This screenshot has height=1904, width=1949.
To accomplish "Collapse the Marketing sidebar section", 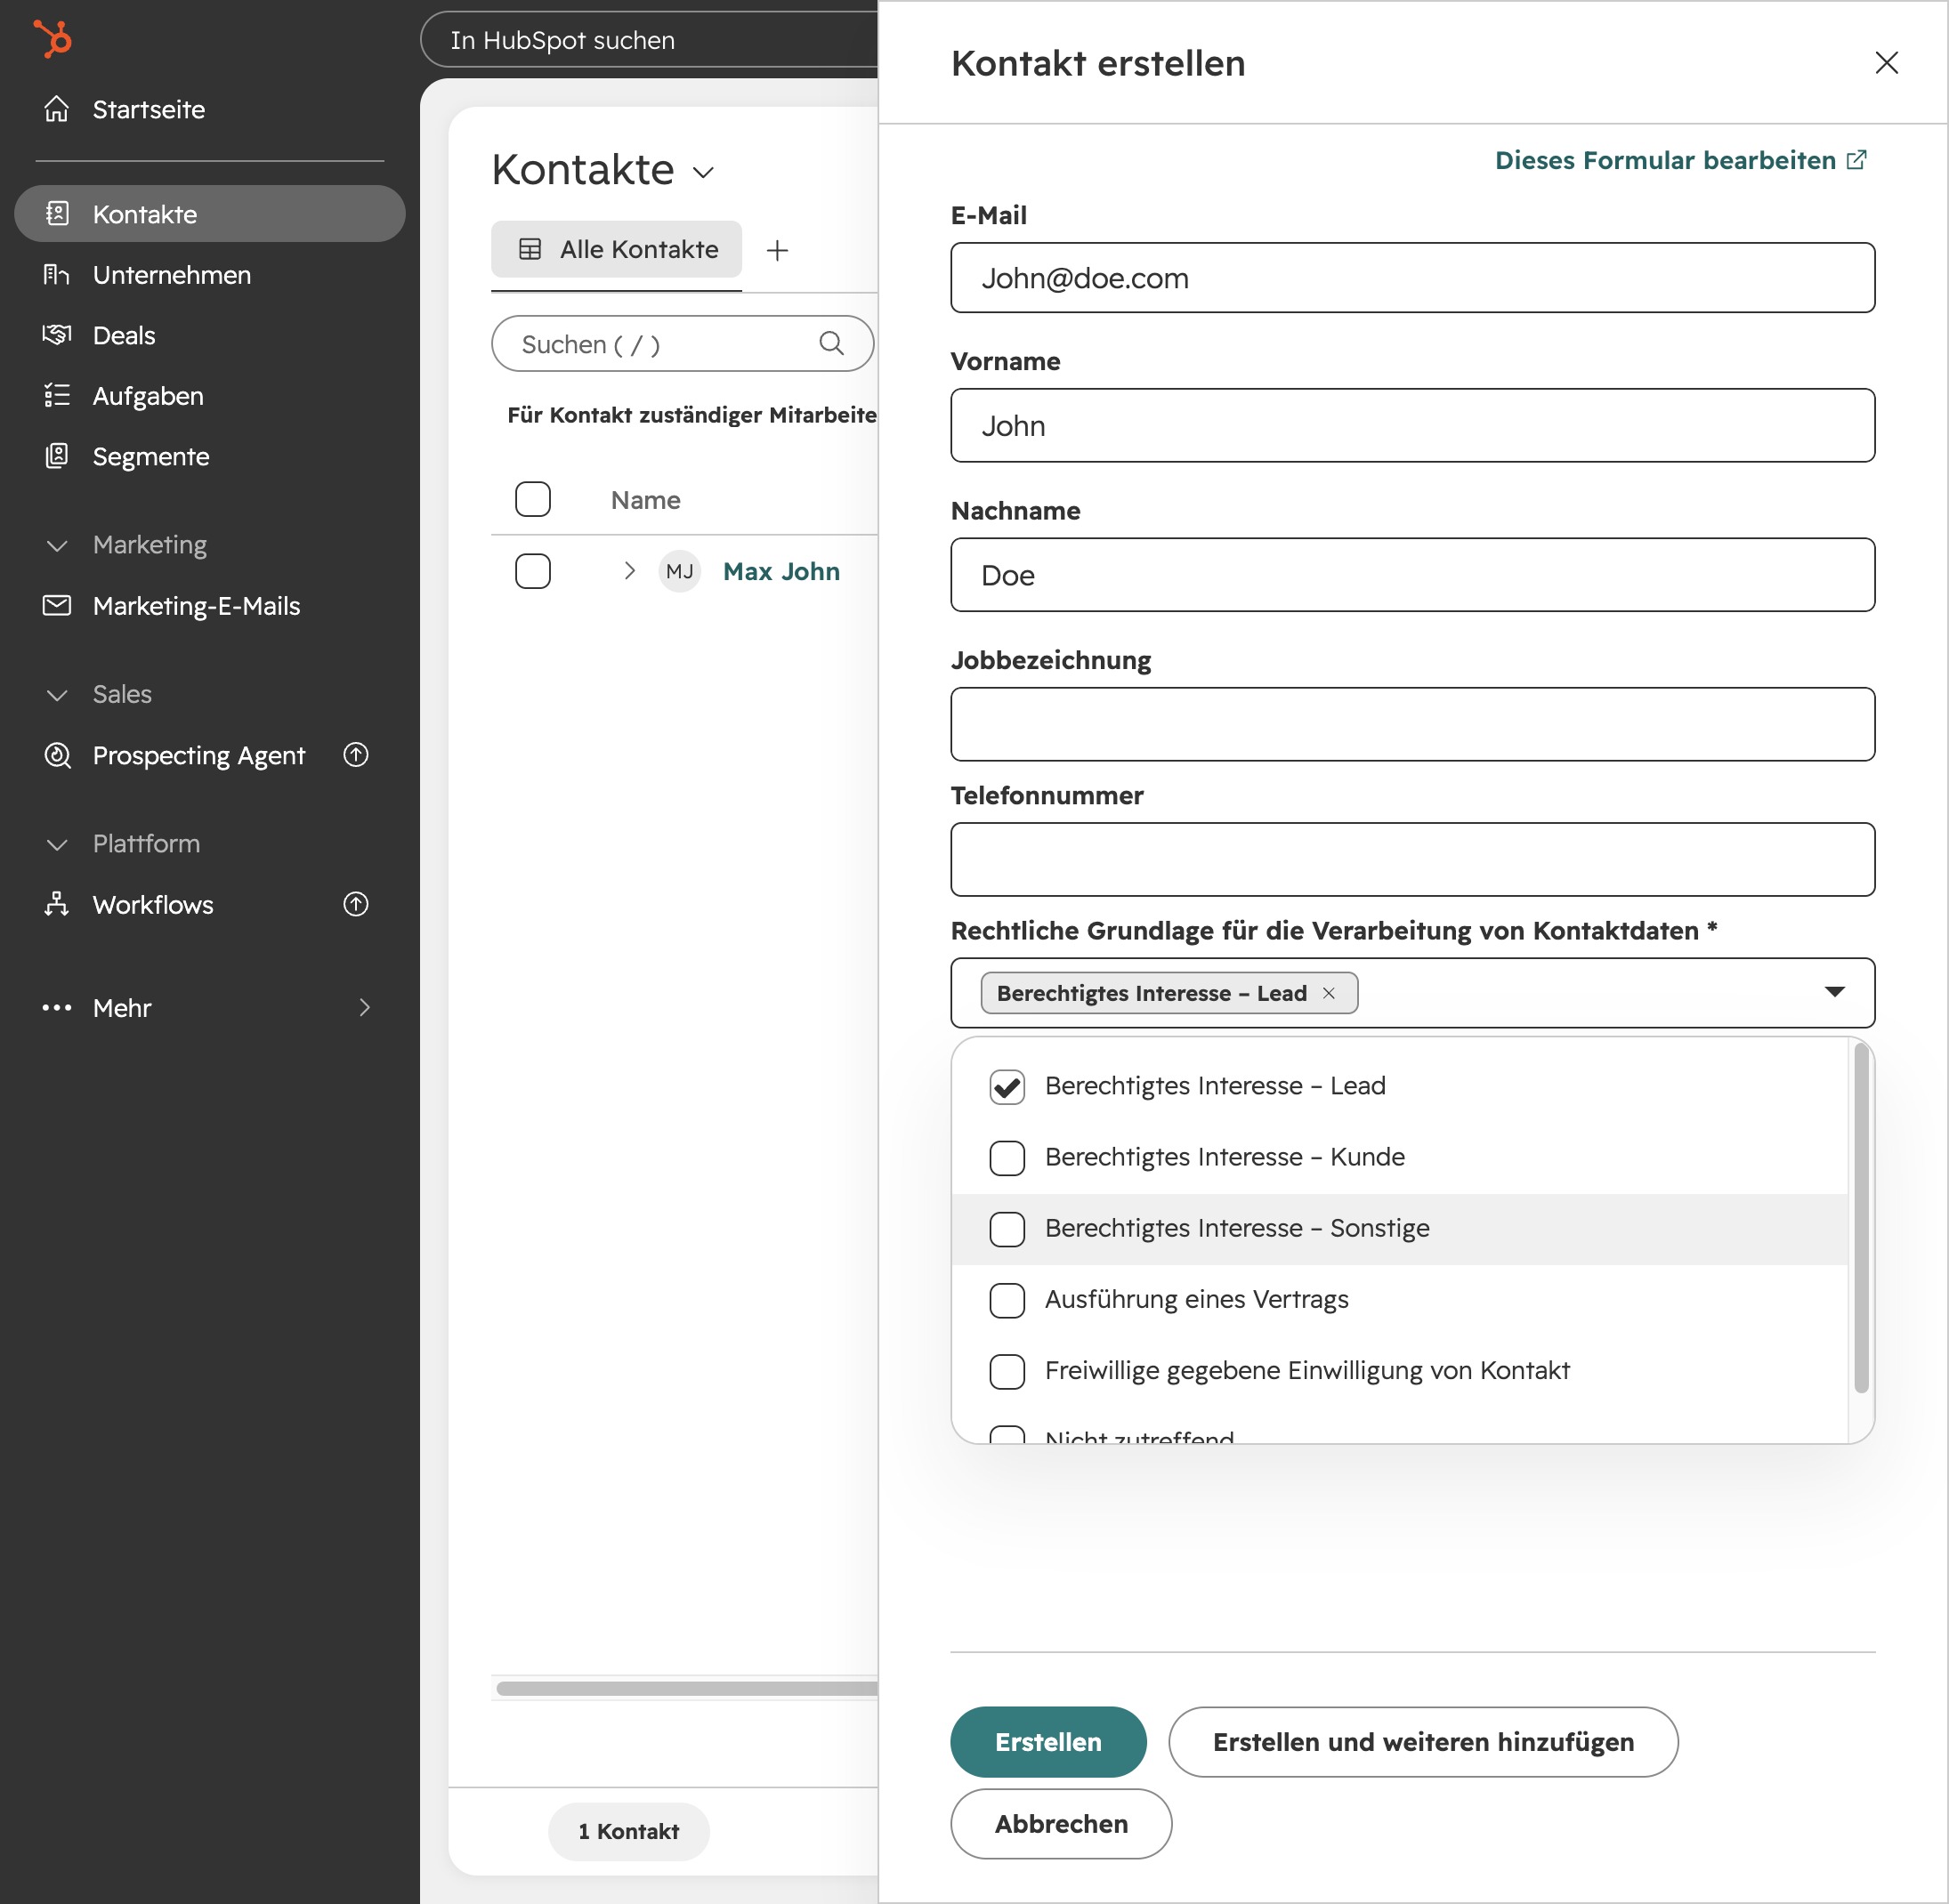I will 57,545.
